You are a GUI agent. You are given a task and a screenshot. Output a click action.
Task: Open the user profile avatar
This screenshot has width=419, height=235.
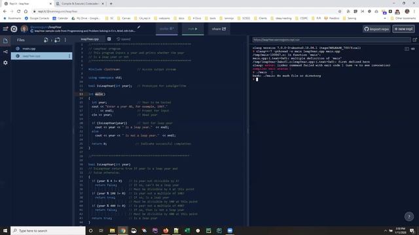[24, 29]
